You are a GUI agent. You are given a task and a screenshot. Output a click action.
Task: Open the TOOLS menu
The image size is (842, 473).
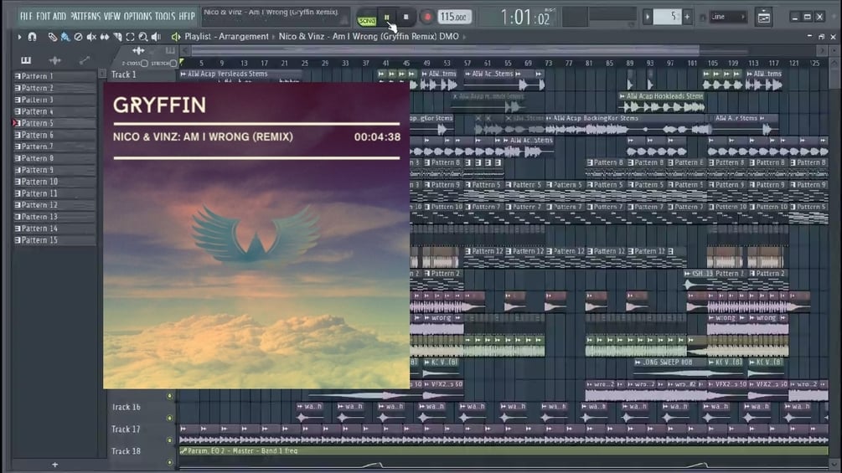(165, 17)
